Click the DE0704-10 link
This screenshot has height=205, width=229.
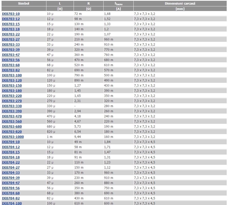click(x=11, y=142)
